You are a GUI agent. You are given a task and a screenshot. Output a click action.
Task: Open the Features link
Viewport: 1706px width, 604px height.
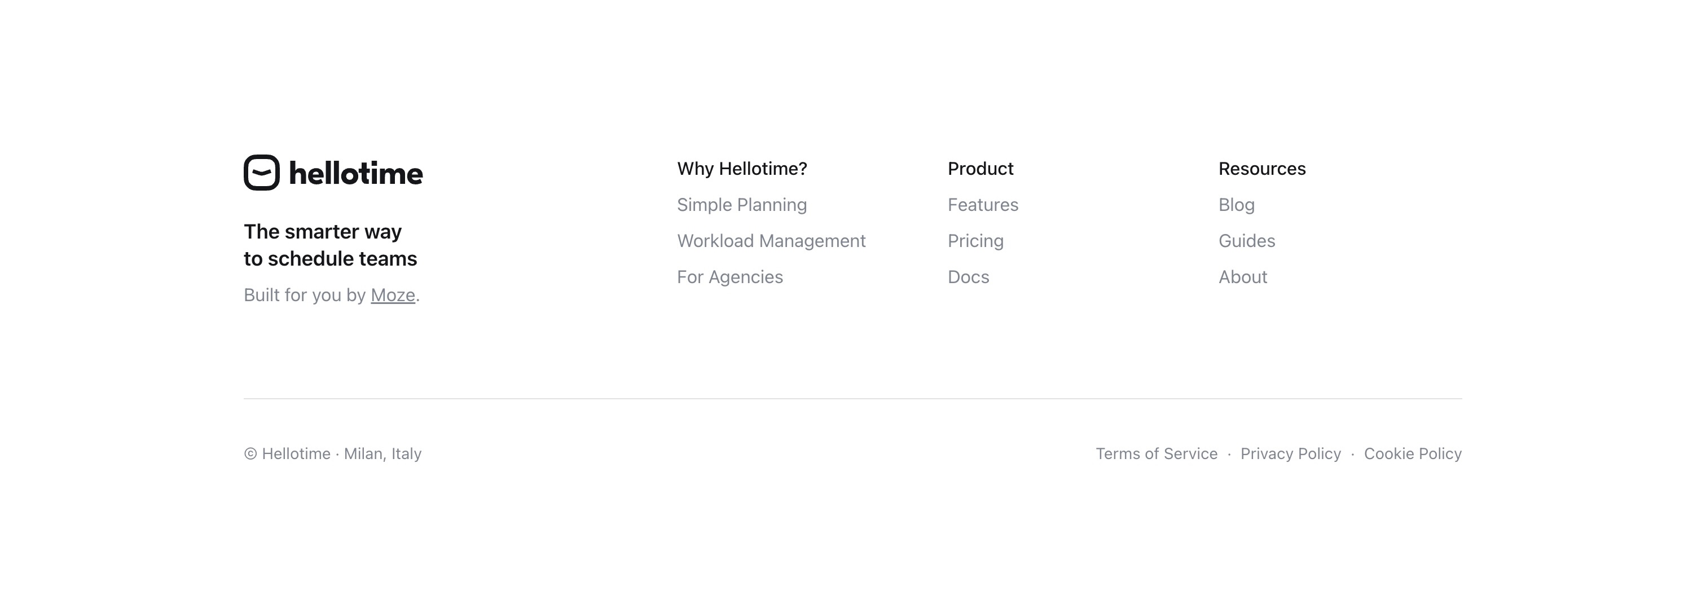click(x=983, y=205)
